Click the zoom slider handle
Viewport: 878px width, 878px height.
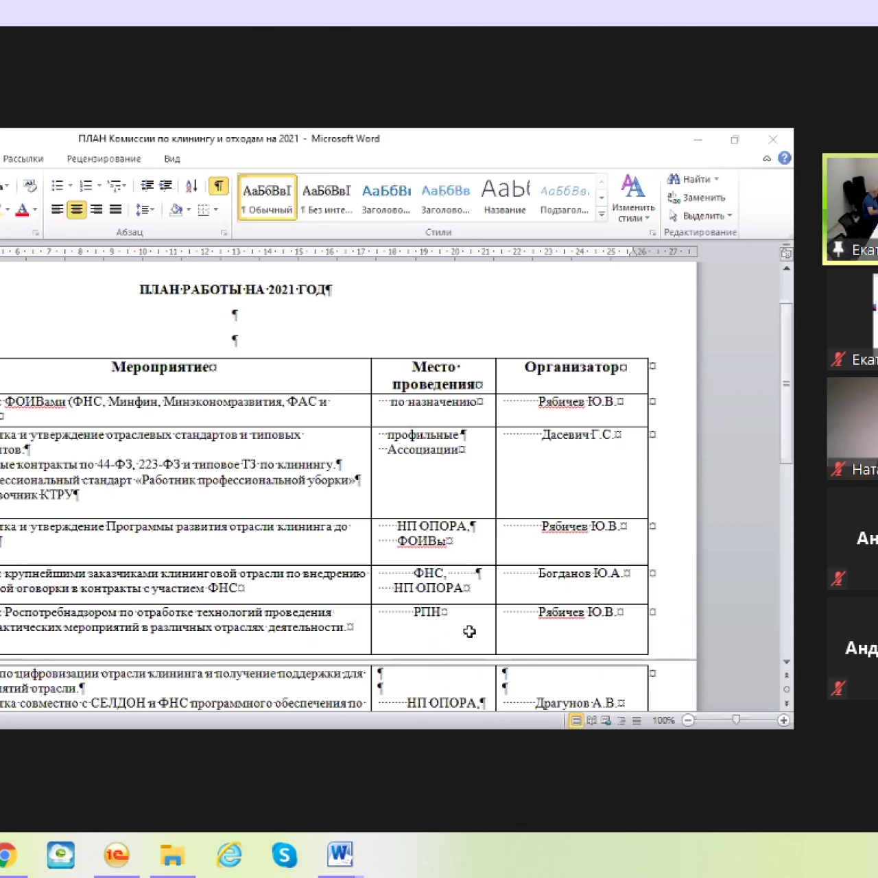coord(736,720)
